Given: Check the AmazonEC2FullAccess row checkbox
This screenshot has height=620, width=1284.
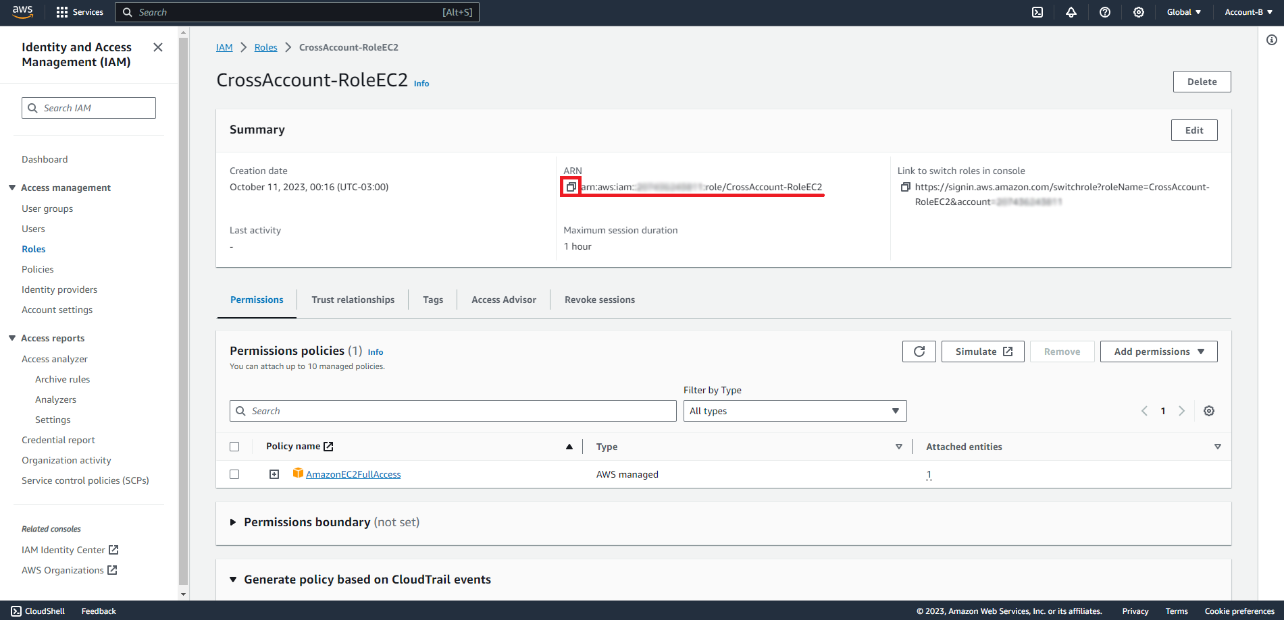Looking at the screenshot, I should coord(234,474).
